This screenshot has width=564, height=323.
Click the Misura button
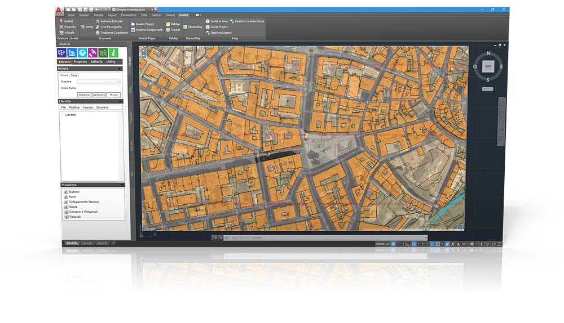(114, 95)
